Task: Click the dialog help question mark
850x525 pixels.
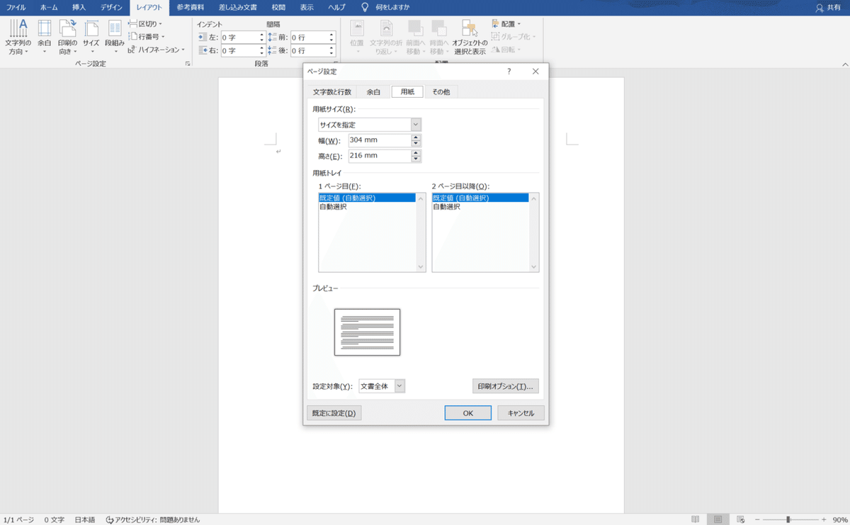Action: tap(509, 72)
